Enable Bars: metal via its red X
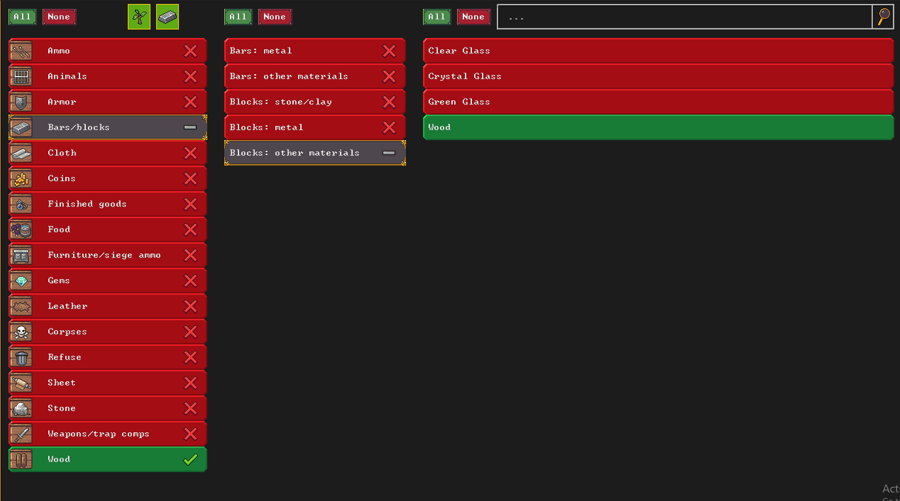Viewport: 900px width, 501px height. [390, 51]
